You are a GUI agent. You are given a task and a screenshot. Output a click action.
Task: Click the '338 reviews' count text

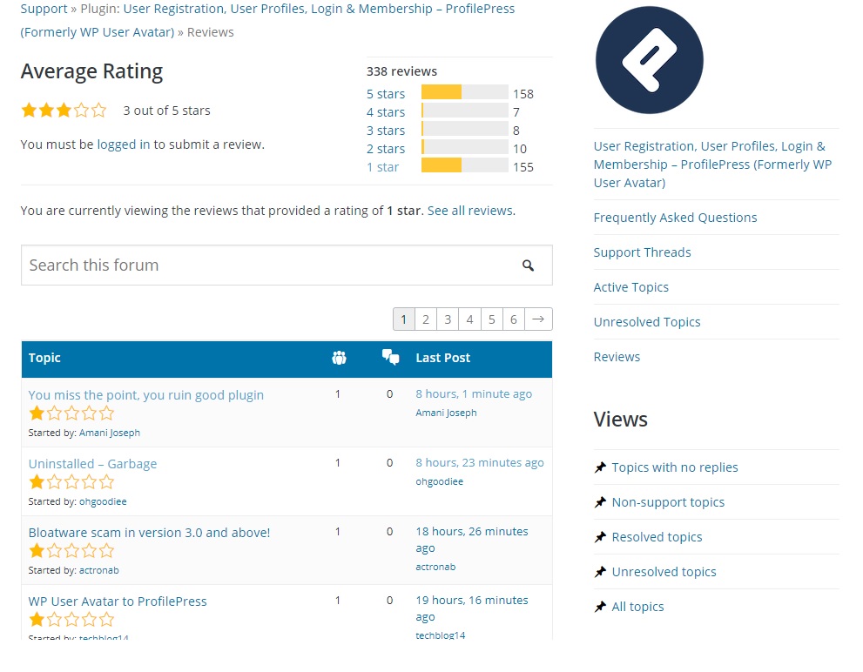click(x=401, y=71)
